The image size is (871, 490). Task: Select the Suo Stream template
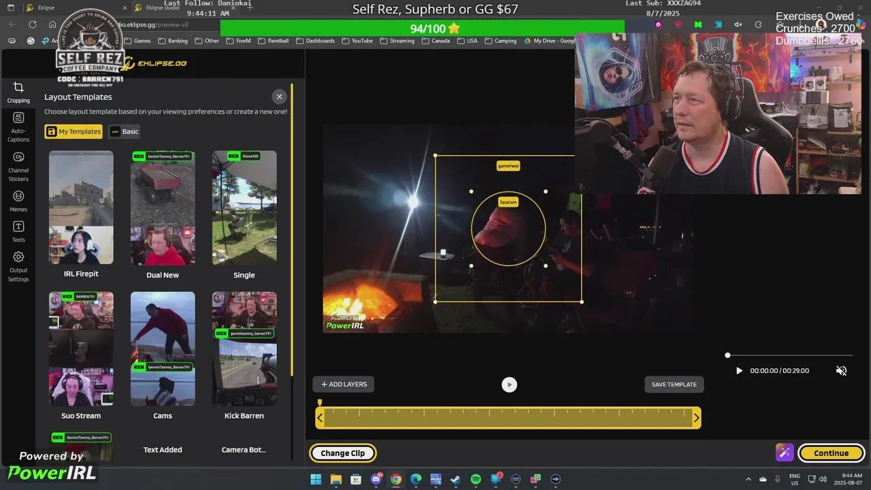(81, 348)
